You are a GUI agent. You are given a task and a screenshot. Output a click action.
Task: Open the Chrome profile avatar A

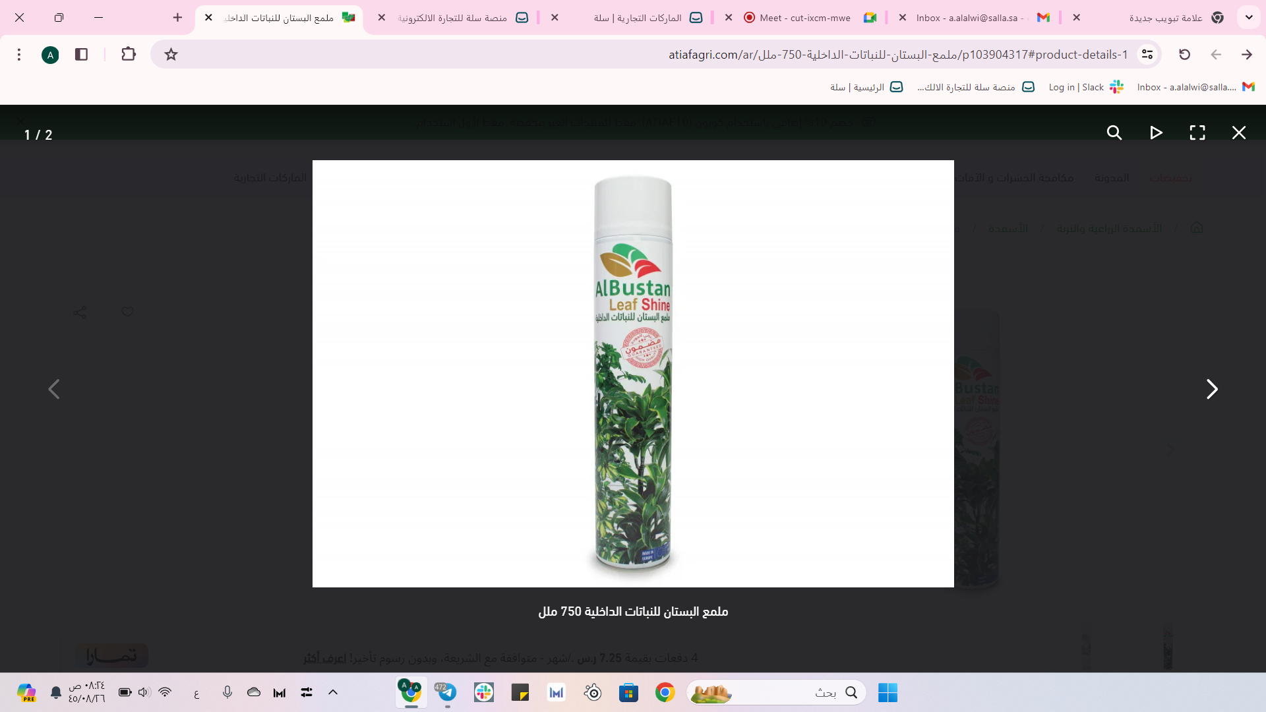pyautogui.click(x=50, y=55)
